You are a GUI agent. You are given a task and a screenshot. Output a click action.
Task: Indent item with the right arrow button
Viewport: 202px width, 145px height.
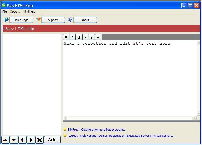coord(31,140)
